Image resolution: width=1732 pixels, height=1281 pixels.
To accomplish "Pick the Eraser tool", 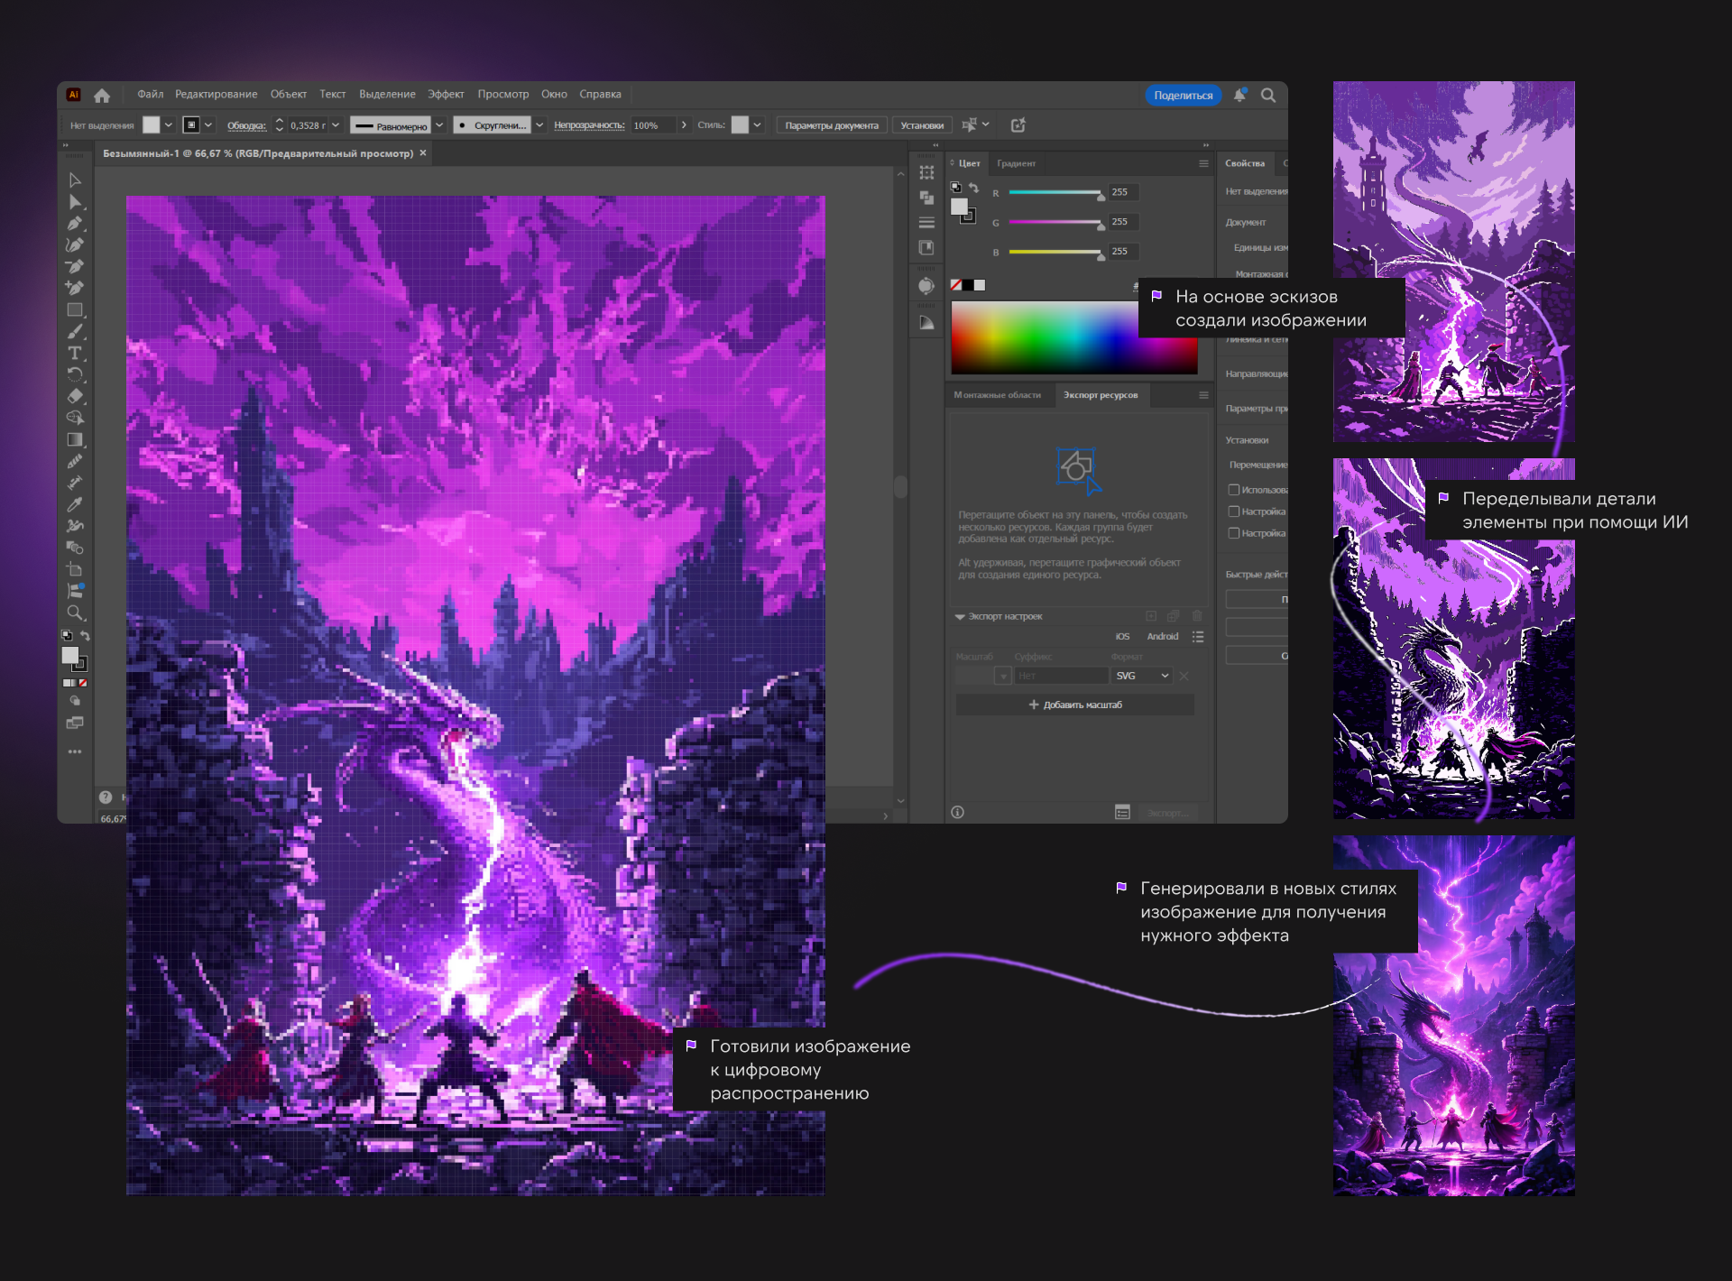I will tap(75, 396).
